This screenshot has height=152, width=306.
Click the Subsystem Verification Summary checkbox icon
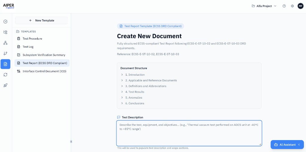pos(19,55)
